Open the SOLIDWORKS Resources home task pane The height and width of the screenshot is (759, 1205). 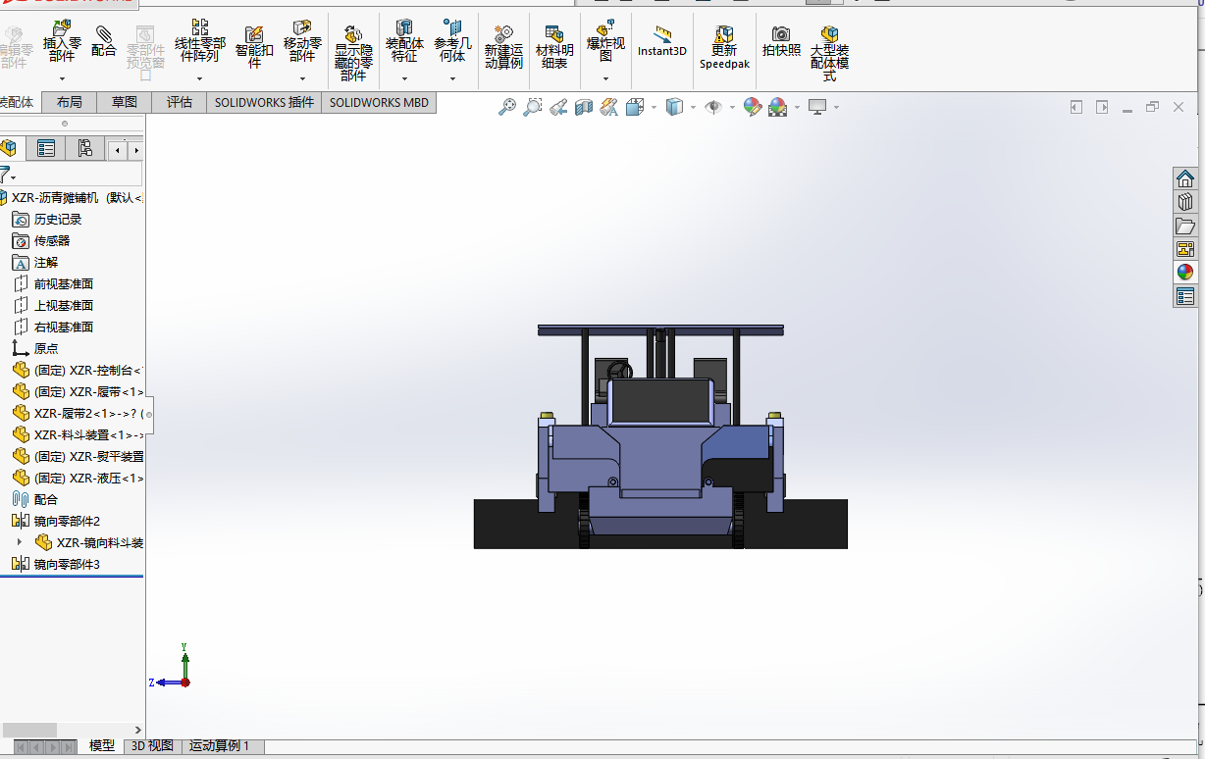click(1185, 178)
